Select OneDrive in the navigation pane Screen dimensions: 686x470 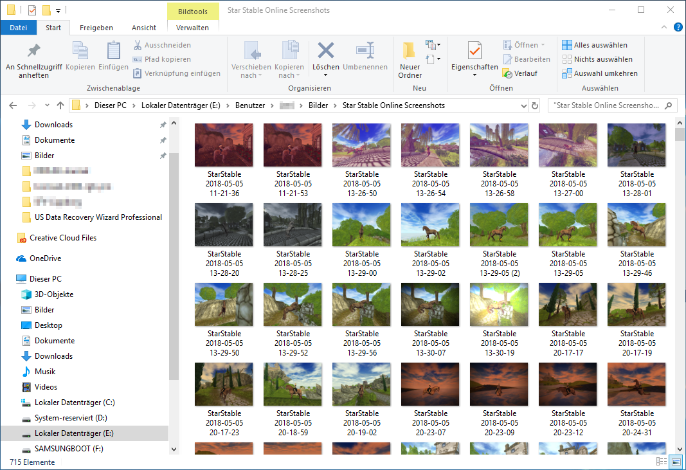(45, 258)
